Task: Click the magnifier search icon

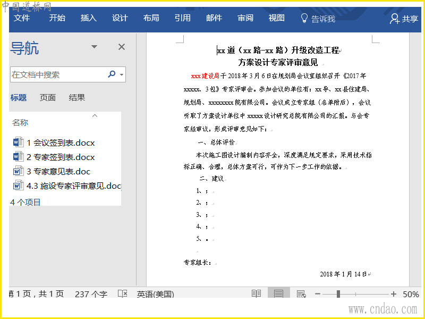Action: coord(112,74)
